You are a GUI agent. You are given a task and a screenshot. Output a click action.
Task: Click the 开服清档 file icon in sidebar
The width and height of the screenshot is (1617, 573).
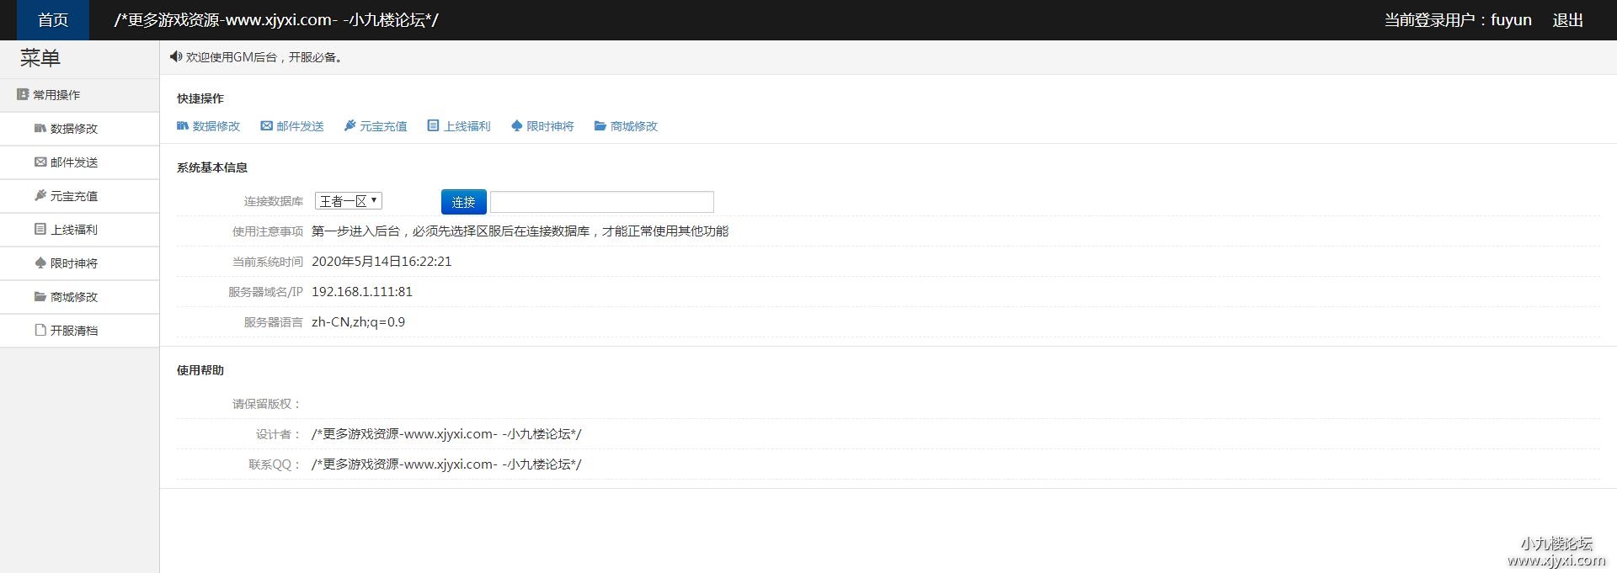pyautogui.click(x=40, y=331)
